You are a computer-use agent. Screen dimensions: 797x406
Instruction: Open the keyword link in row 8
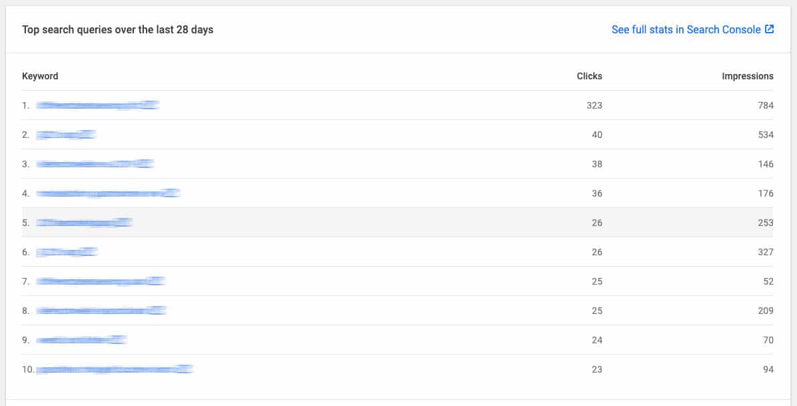point(101,311)
